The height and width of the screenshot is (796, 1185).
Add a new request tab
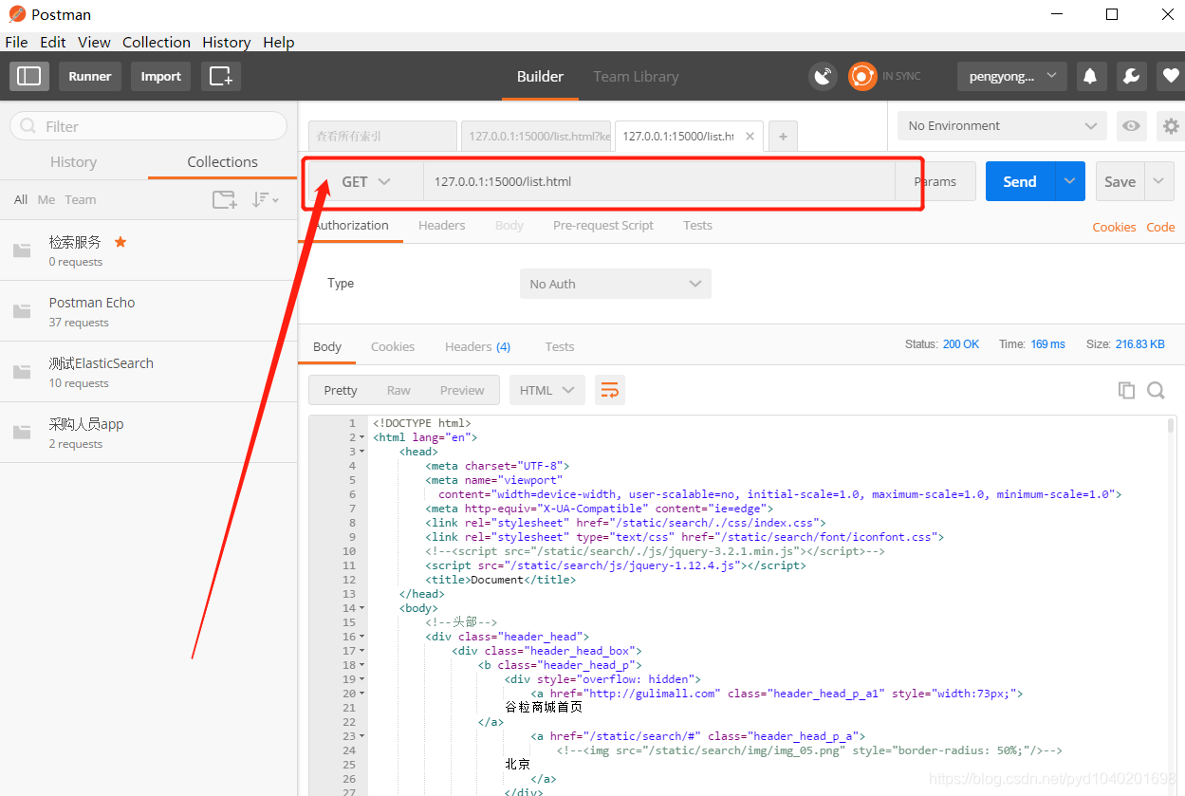(783, 136)
